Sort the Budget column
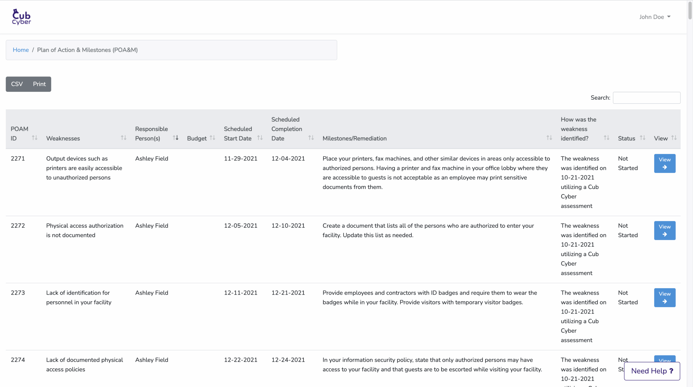The height and width of the screenshot is (387, 693). click(x=213, y=138)
